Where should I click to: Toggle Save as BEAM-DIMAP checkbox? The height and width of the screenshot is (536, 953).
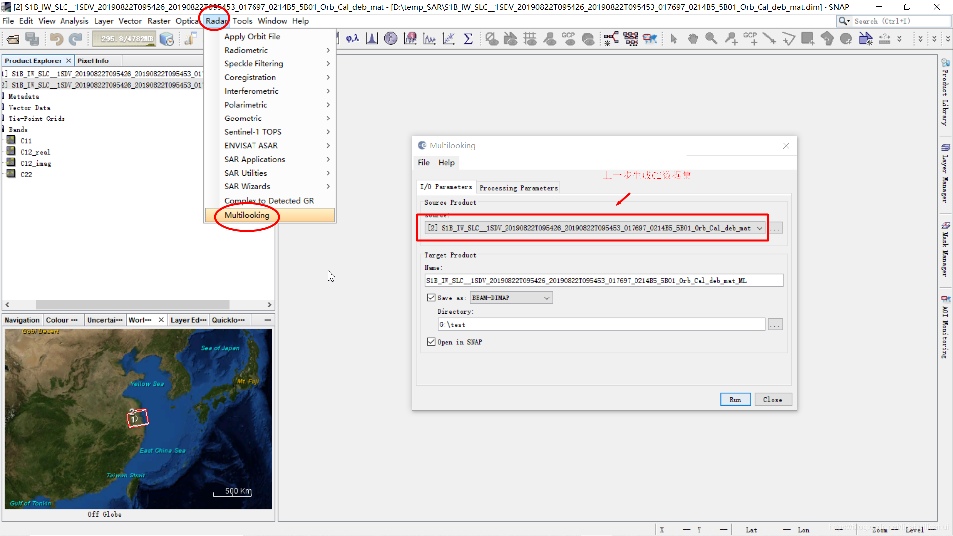(x=430, y=297)
